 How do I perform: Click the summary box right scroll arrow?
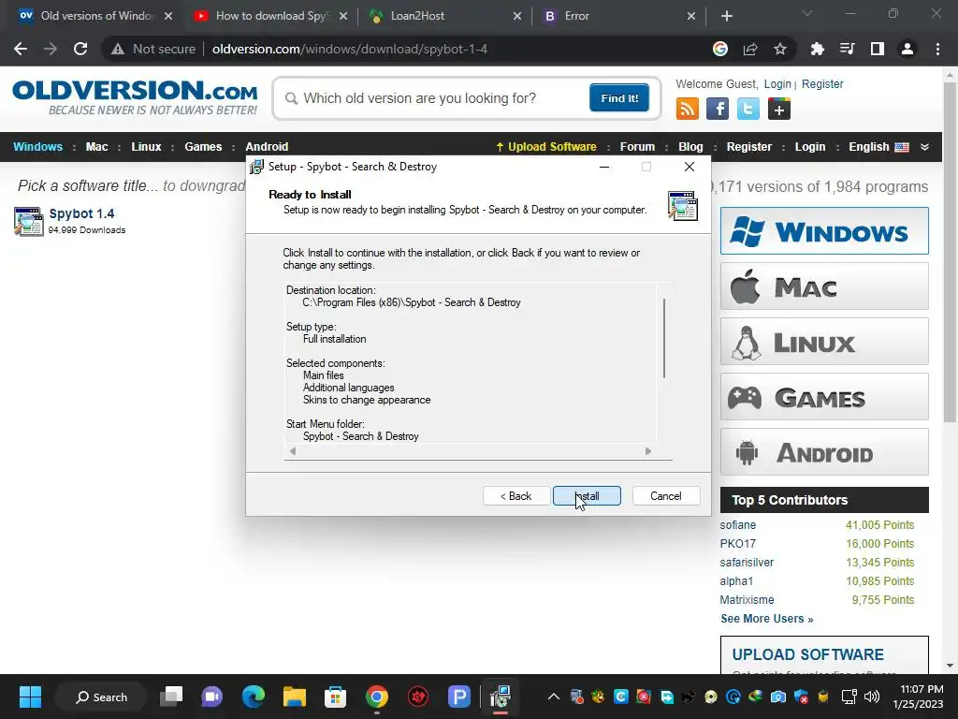click(x=648, y=451)
